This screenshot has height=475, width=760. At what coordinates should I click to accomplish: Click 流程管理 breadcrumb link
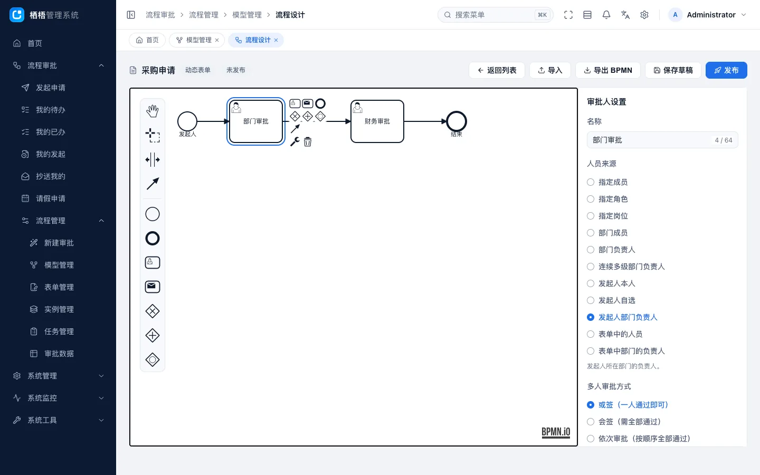click(204, 15)
